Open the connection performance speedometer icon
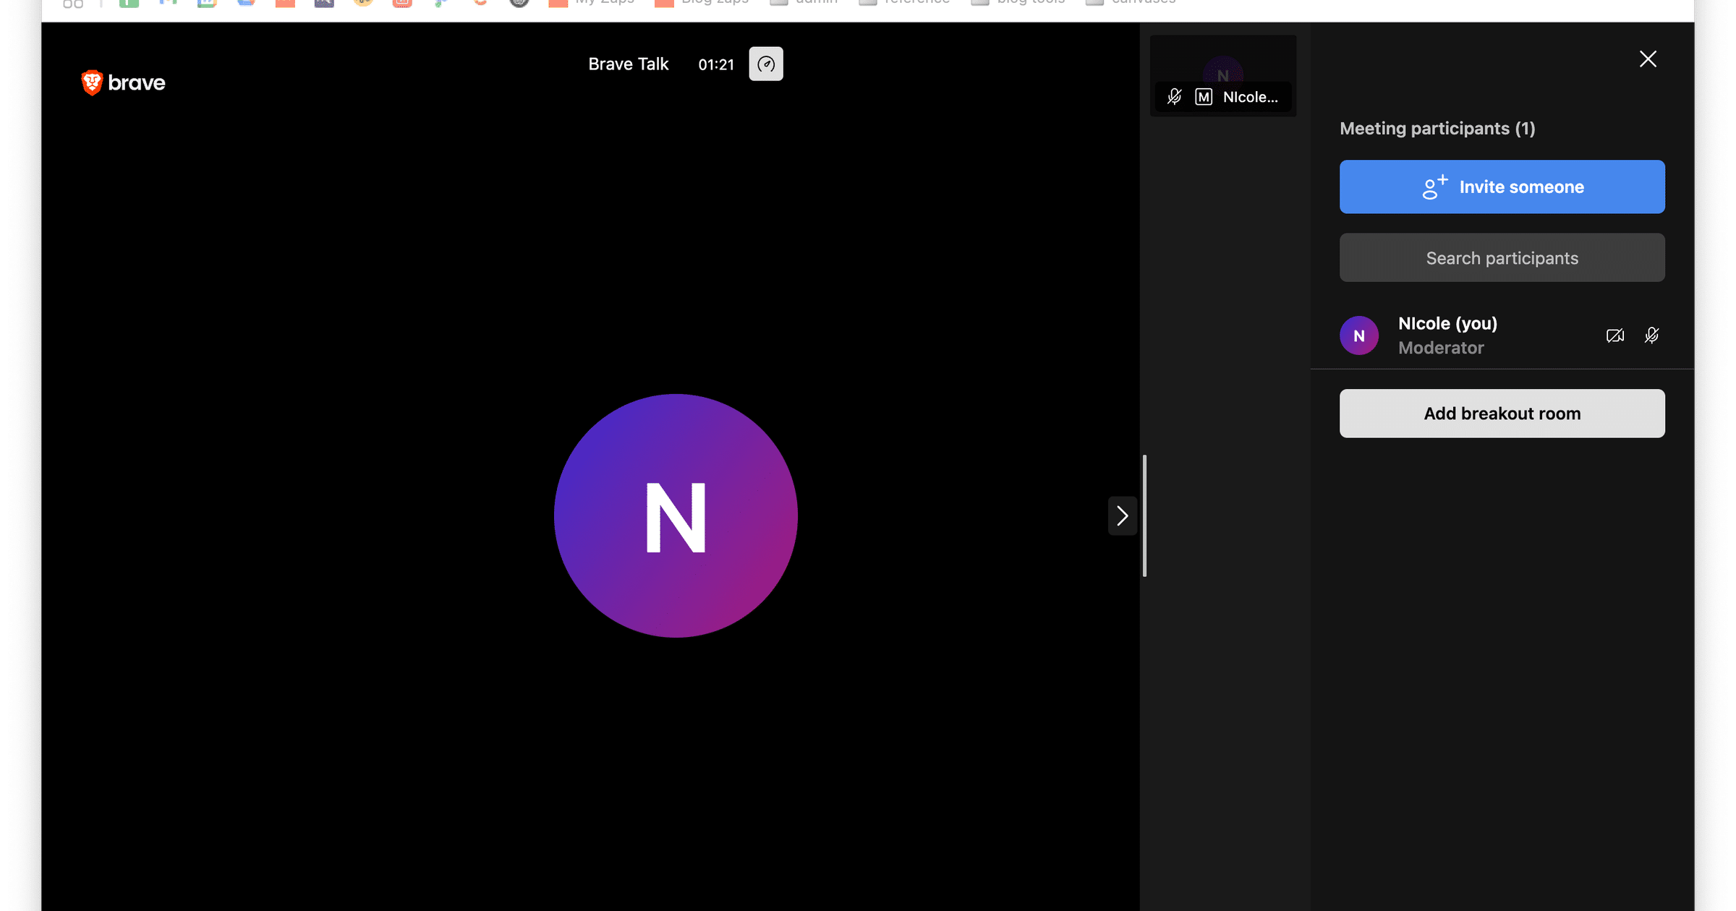Viewport: 1736px width, 911px height. coord(766,64)
